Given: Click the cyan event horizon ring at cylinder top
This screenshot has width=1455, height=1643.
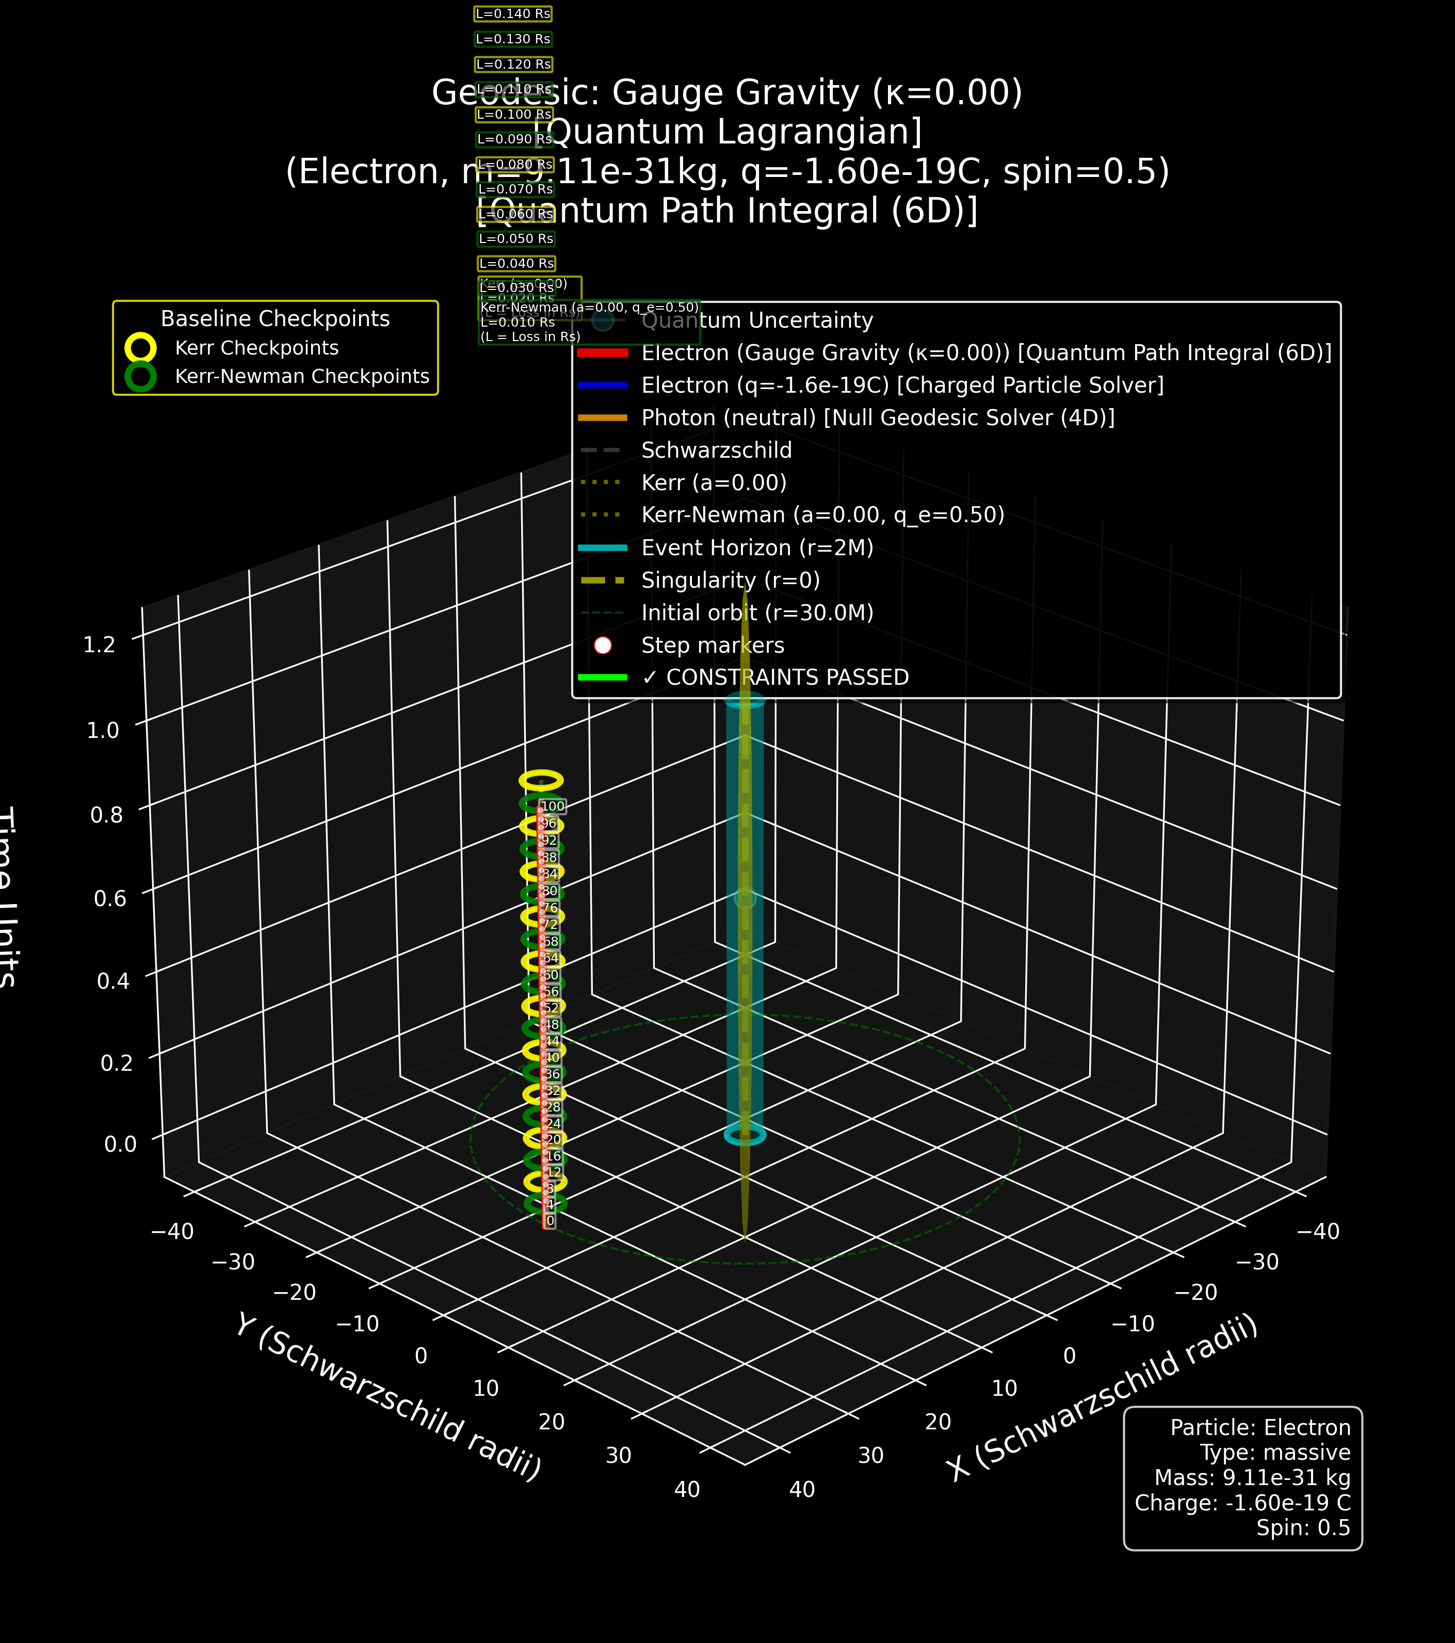Looking at the screenshot, I should 745,699.
